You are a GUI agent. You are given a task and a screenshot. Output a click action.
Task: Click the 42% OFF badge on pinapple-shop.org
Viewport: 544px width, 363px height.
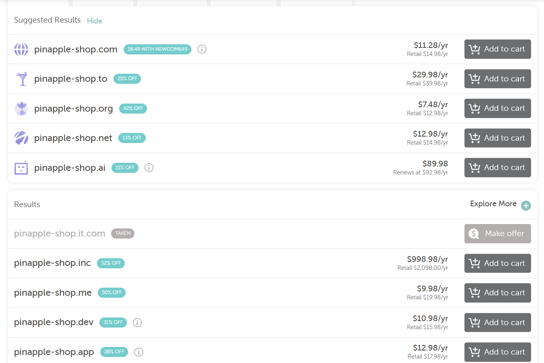pyautogui.click(x=133, y=108)
